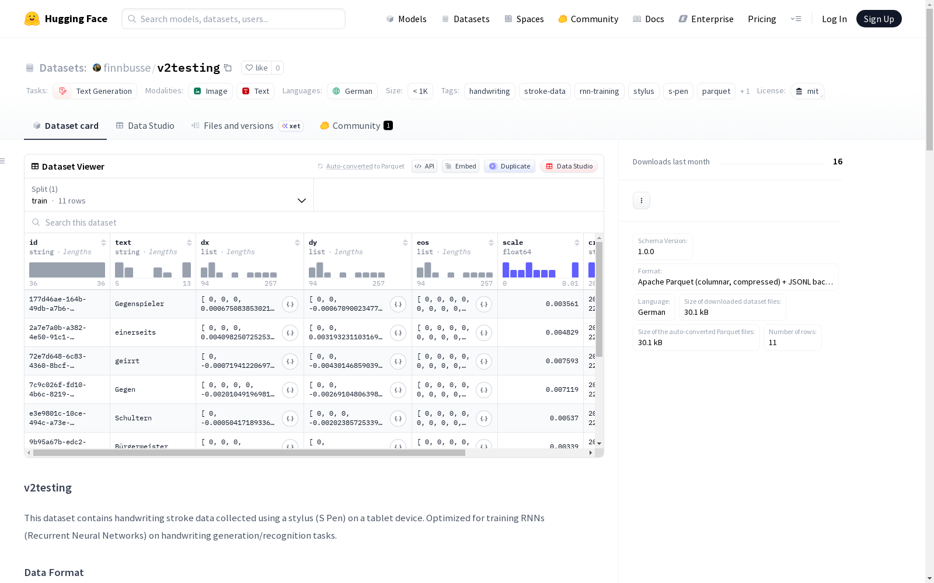This screenshot has height=583, width=934.
Task: Open Enterprise in top navigation
Action: [x=706, y=19]
